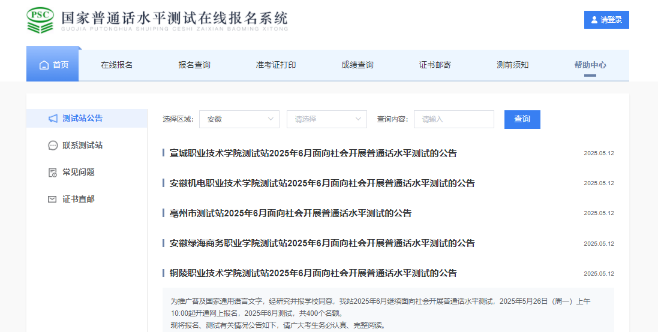Viewport: 658px width, 332px height.
Task: Open 安徽绿海商务职业学院测试站 announcement
Action: click(322, 243)
